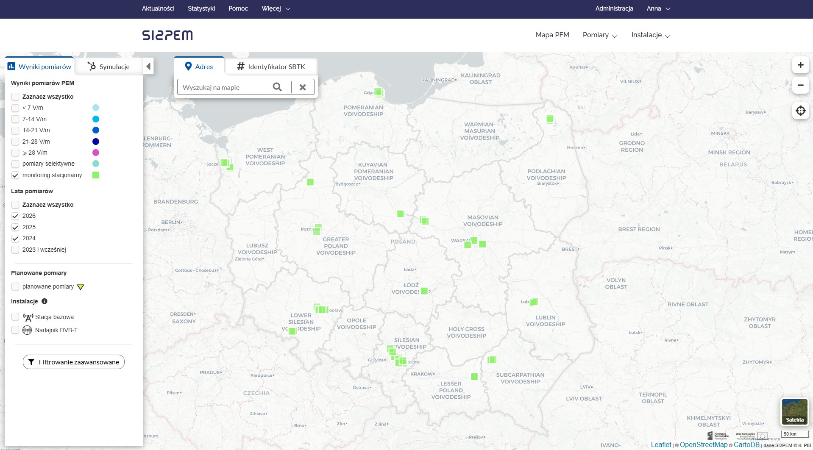Image resolution: width=813 pixels, height=450 pixels.
Task: Expand the Więcej menu
Action: (276, 8)
